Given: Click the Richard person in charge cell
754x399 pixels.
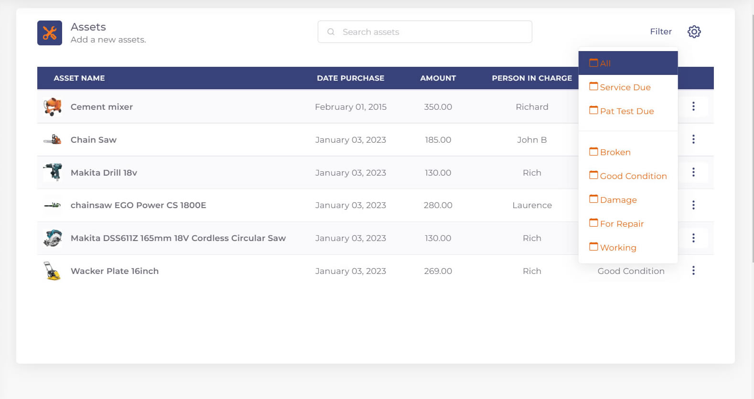Looking at the screenshot, I should (x=532, y=107).
